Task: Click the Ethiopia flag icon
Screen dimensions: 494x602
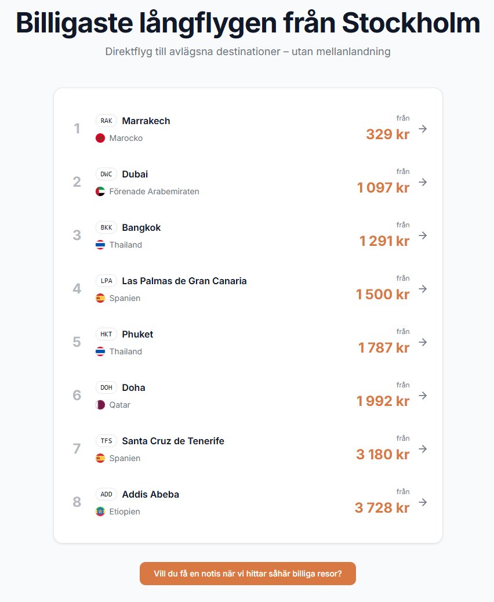Action: pyautogui.click(x=100, y=512)
